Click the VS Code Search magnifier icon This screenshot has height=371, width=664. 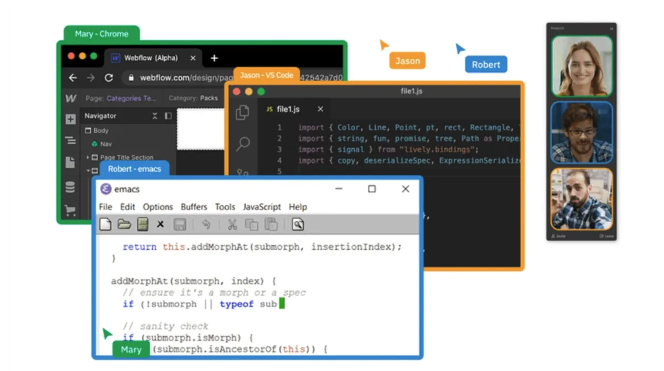(242, 144)
